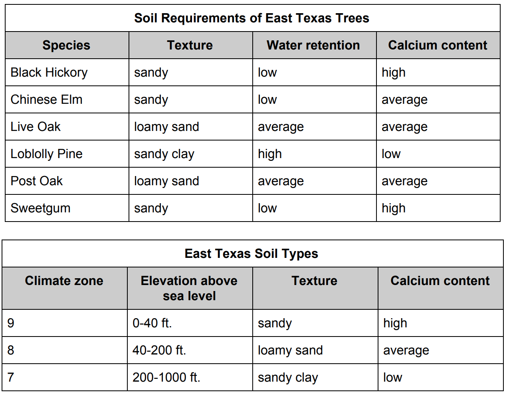Click the 'Elevation above sea level' header
Screen dimensions: 507x396
tap(189, 288)
